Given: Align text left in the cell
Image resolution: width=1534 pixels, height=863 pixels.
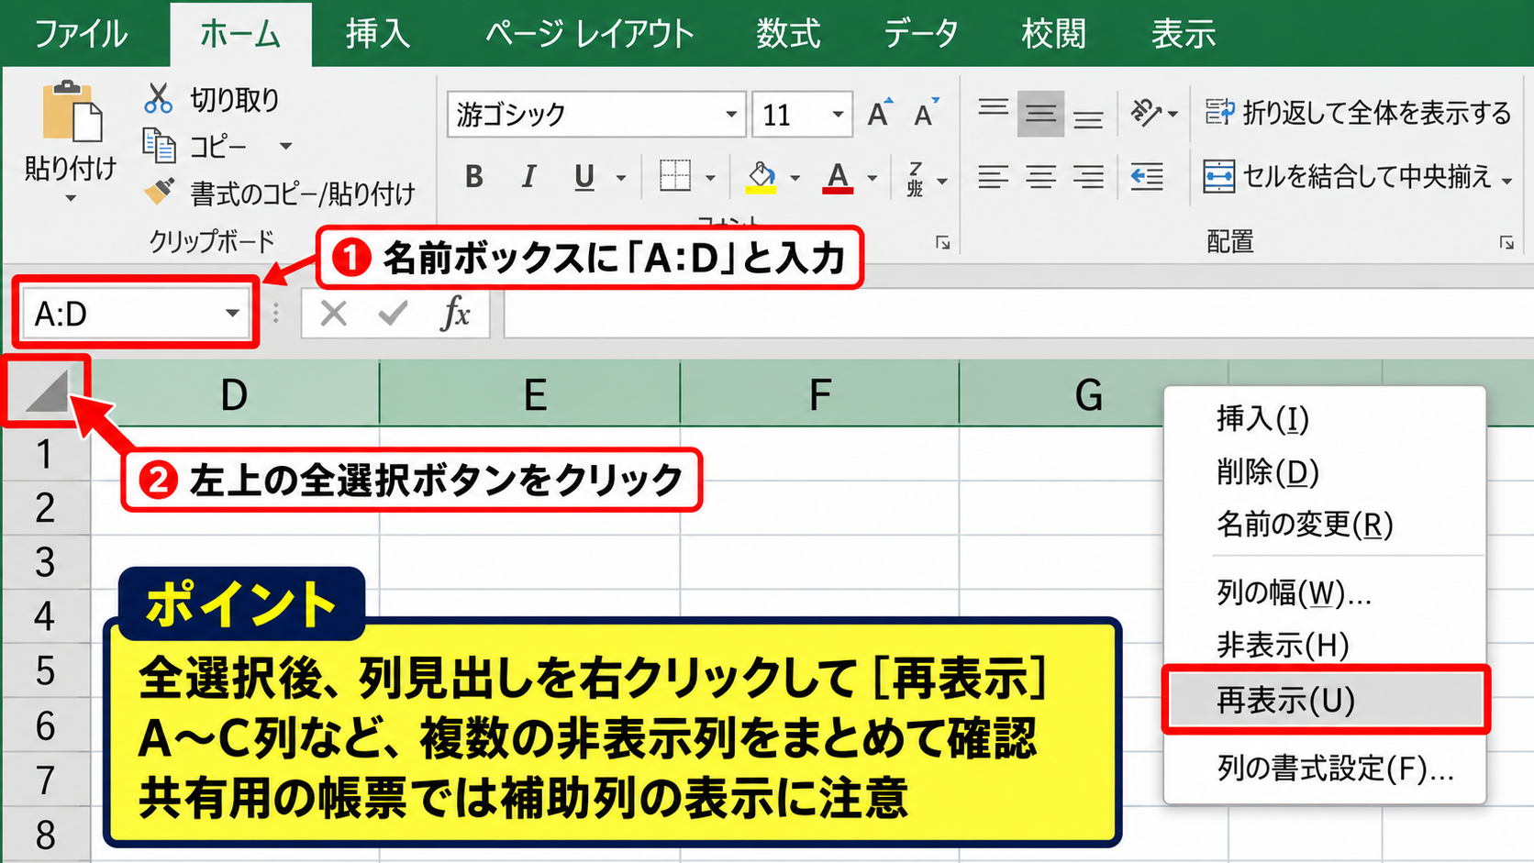Looking at the screenshot, I should (993, 176).
